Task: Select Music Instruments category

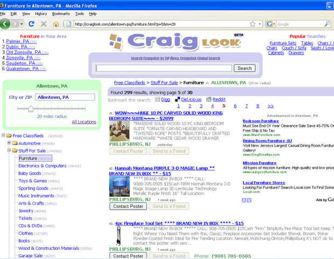Action: click(x=36, y=196)
